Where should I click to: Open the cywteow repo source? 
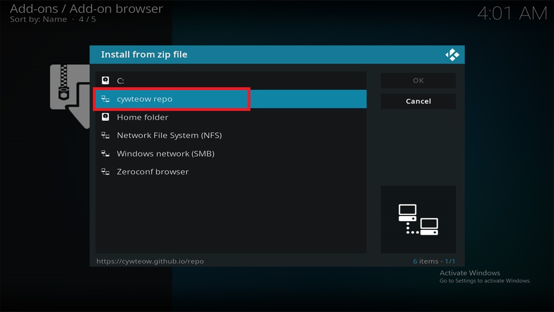click(231, 99)
